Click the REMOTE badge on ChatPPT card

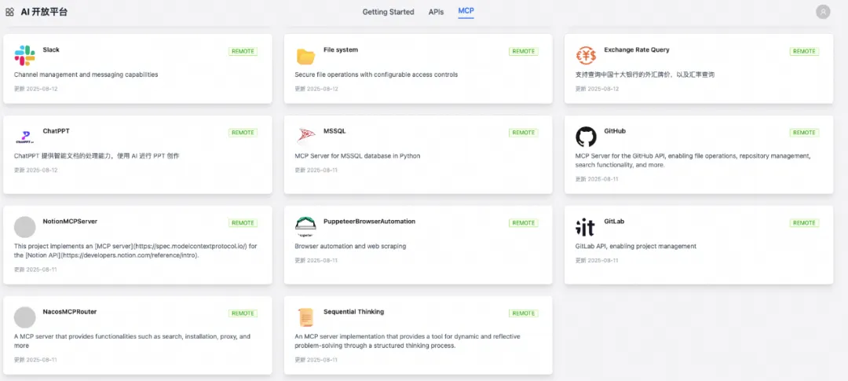pyautogui.click(x=243, y=133)
